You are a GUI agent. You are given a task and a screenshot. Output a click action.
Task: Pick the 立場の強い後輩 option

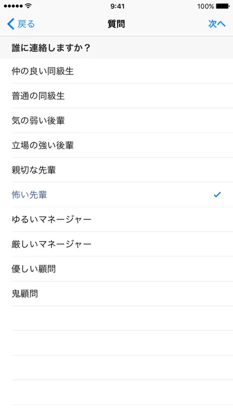coord(116,145)
